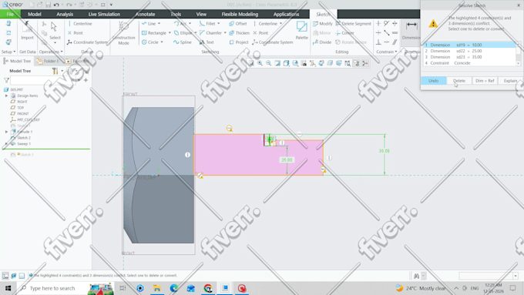Toggle the parallel constraint icon
This screenshot has height=295, width=524.
coord(395,42)
